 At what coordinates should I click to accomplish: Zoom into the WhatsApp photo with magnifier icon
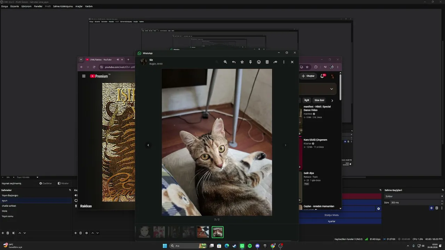[225, 62]
